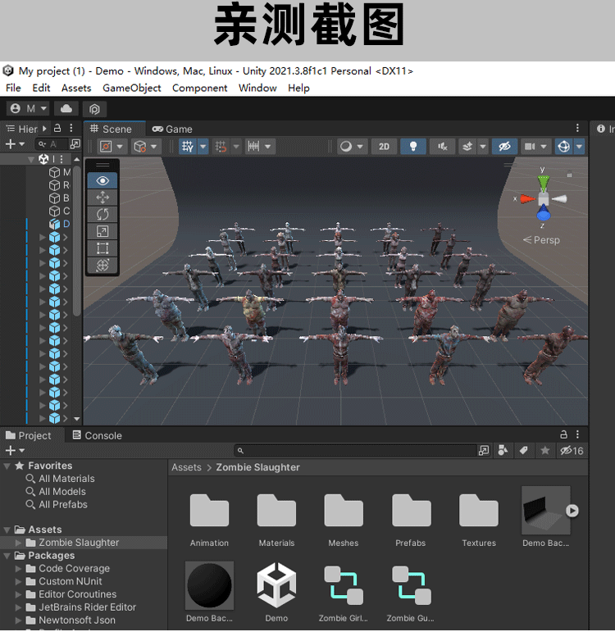This screenshot has height=641, width=615.
Task: Click the cloud services icon
Action: [66, 109]
